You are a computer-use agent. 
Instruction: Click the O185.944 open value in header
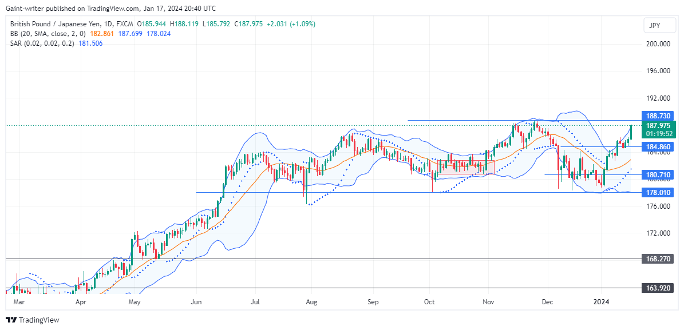(152, 24)
